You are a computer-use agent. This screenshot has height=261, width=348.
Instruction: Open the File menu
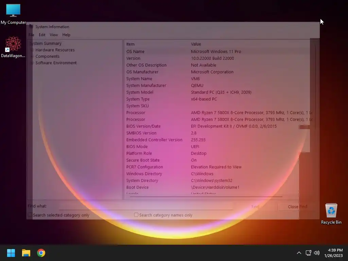pyautogui.click(x=31, y=35)
